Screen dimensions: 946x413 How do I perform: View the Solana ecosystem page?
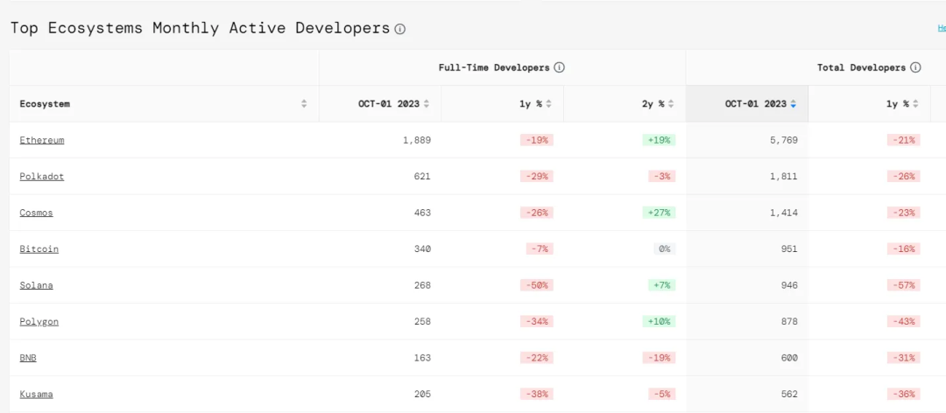(x=37, y=285)
